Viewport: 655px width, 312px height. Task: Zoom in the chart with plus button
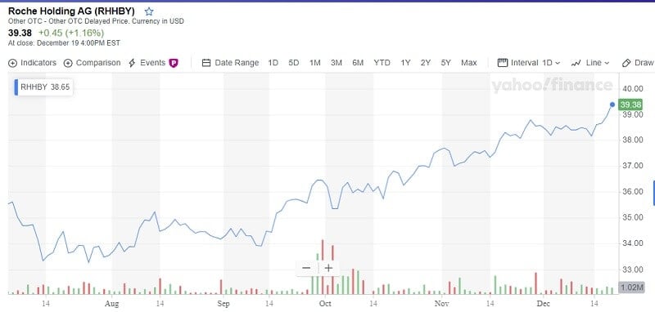pyautogui.click(x=328, y=267)
